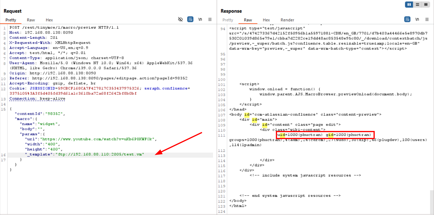The image size is (434, 215).
Task: Click the body com-atlassian-confluence line
Action: [x=305, y=114]
